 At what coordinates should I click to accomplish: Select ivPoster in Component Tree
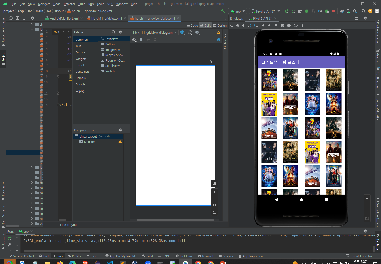[98, 142]
